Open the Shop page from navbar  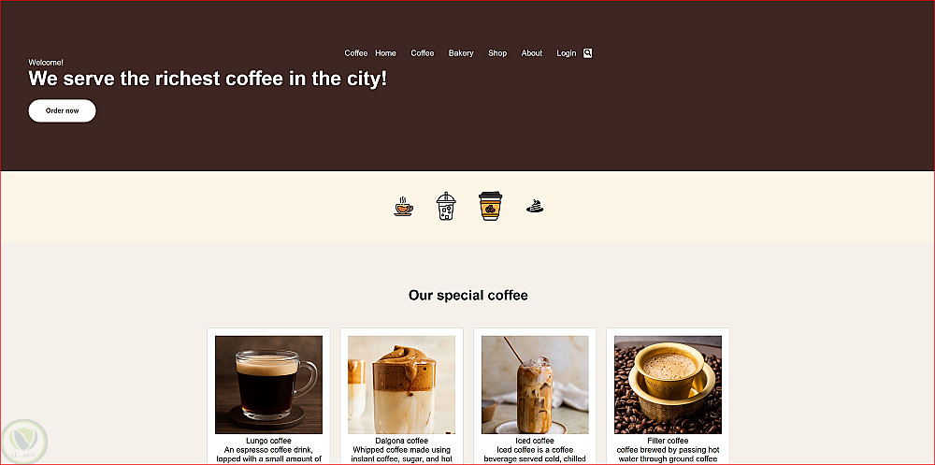pos(497,53)
